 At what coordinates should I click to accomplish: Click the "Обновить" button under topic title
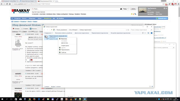(33, 29)
